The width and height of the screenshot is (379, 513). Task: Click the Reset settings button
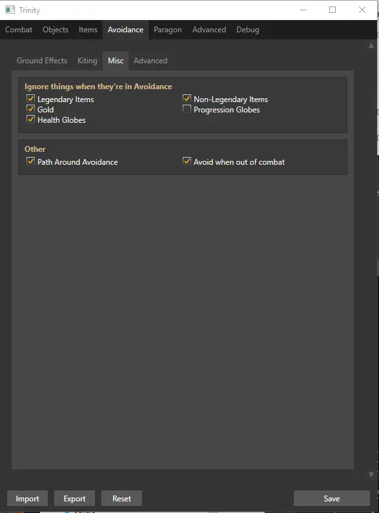tap(121, 498)
